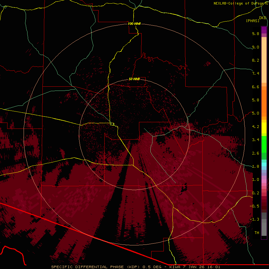This screenshot has width=269, height=269.
Task: Click the 6.6 scale value
Action: [x=256, y=87]
